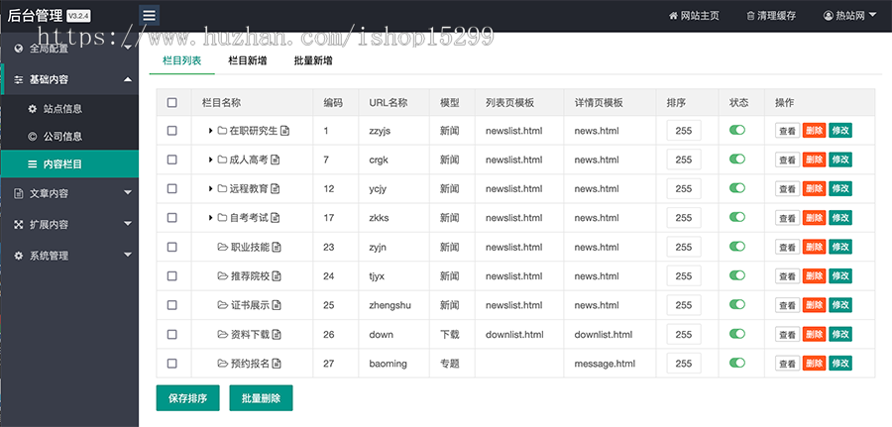The height and width of the screenshot is (427, 892).
Task: Expand the 系统管理 sidebar section arrow
Action: [x=128, y=255]
